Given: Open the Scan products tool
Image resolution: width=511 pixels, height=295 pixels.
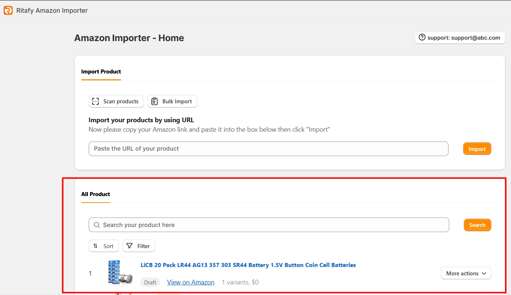Looking at the screenshot, I should (116, 101).
